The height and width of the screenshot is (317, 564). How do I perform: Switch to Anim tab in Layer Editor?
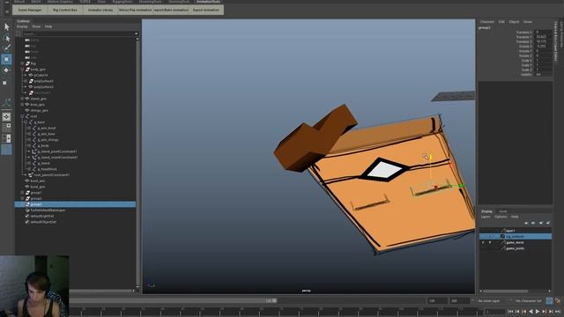pos(503,211)
